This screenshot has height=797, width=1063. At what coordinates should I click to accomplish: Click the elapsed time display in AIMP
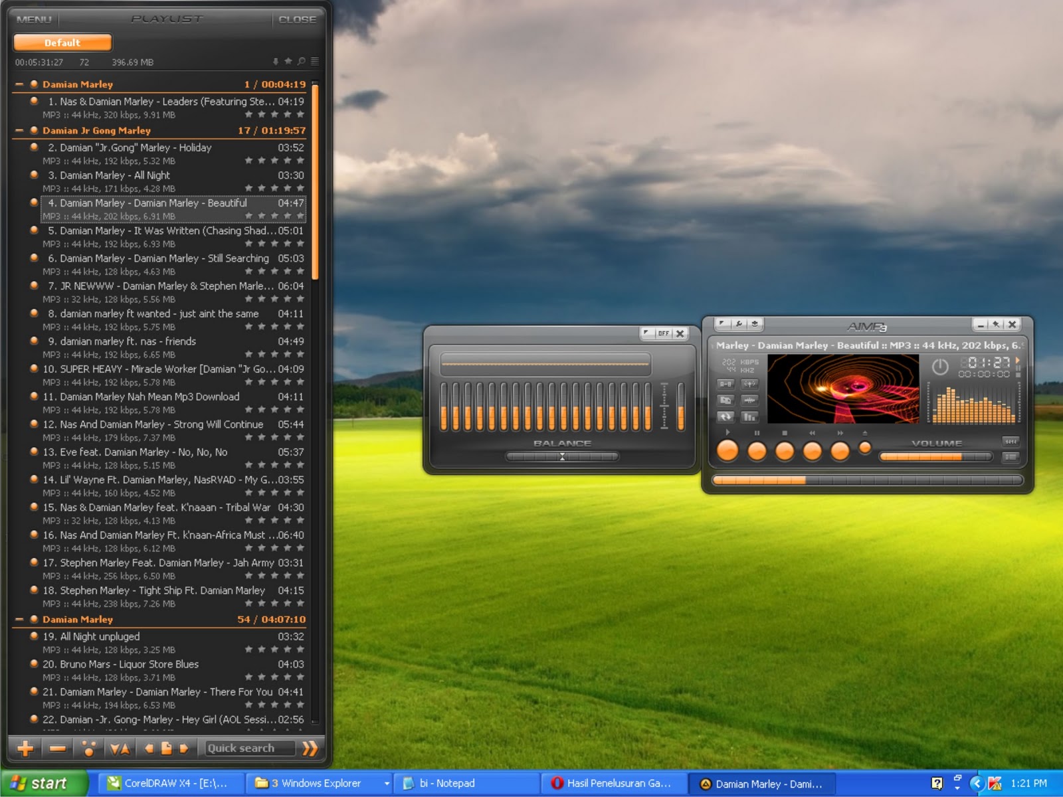tap(987, 363)
